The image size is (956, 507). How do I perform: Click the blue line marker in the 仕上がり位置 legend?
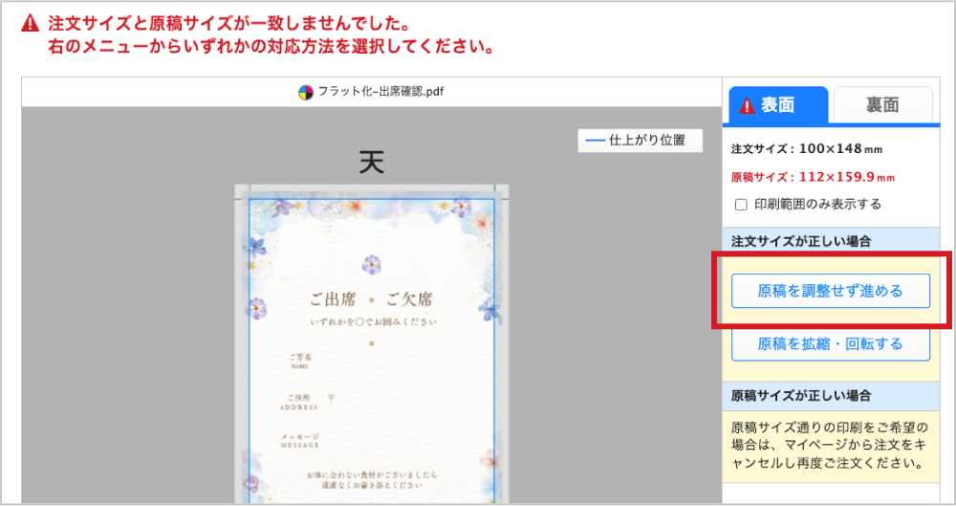point(595,141)
